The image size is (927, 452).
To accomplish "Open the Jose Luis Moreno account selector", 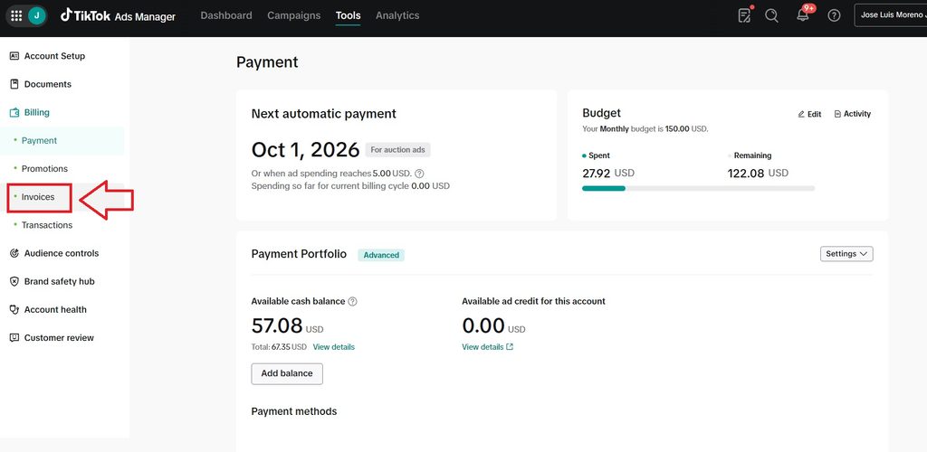I will (x=891, y=15).
